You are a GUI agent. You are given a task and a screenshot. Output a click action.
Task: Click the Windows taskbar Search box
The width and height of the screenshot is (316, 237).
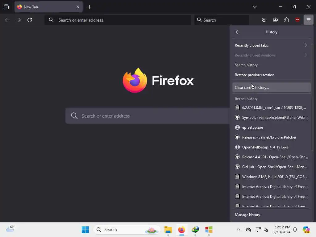coord(126,230)
